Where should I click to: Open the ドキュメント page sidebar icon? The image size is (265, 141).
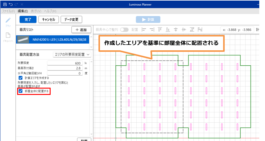coord(8,36)
